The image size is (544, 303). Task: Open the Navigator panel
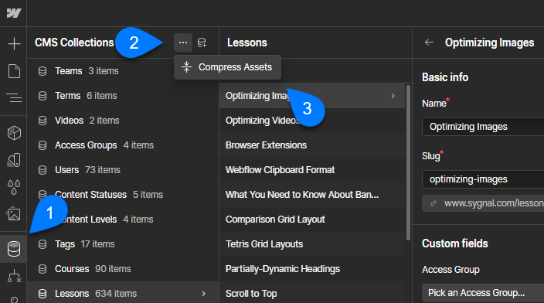tap(14, 98)
